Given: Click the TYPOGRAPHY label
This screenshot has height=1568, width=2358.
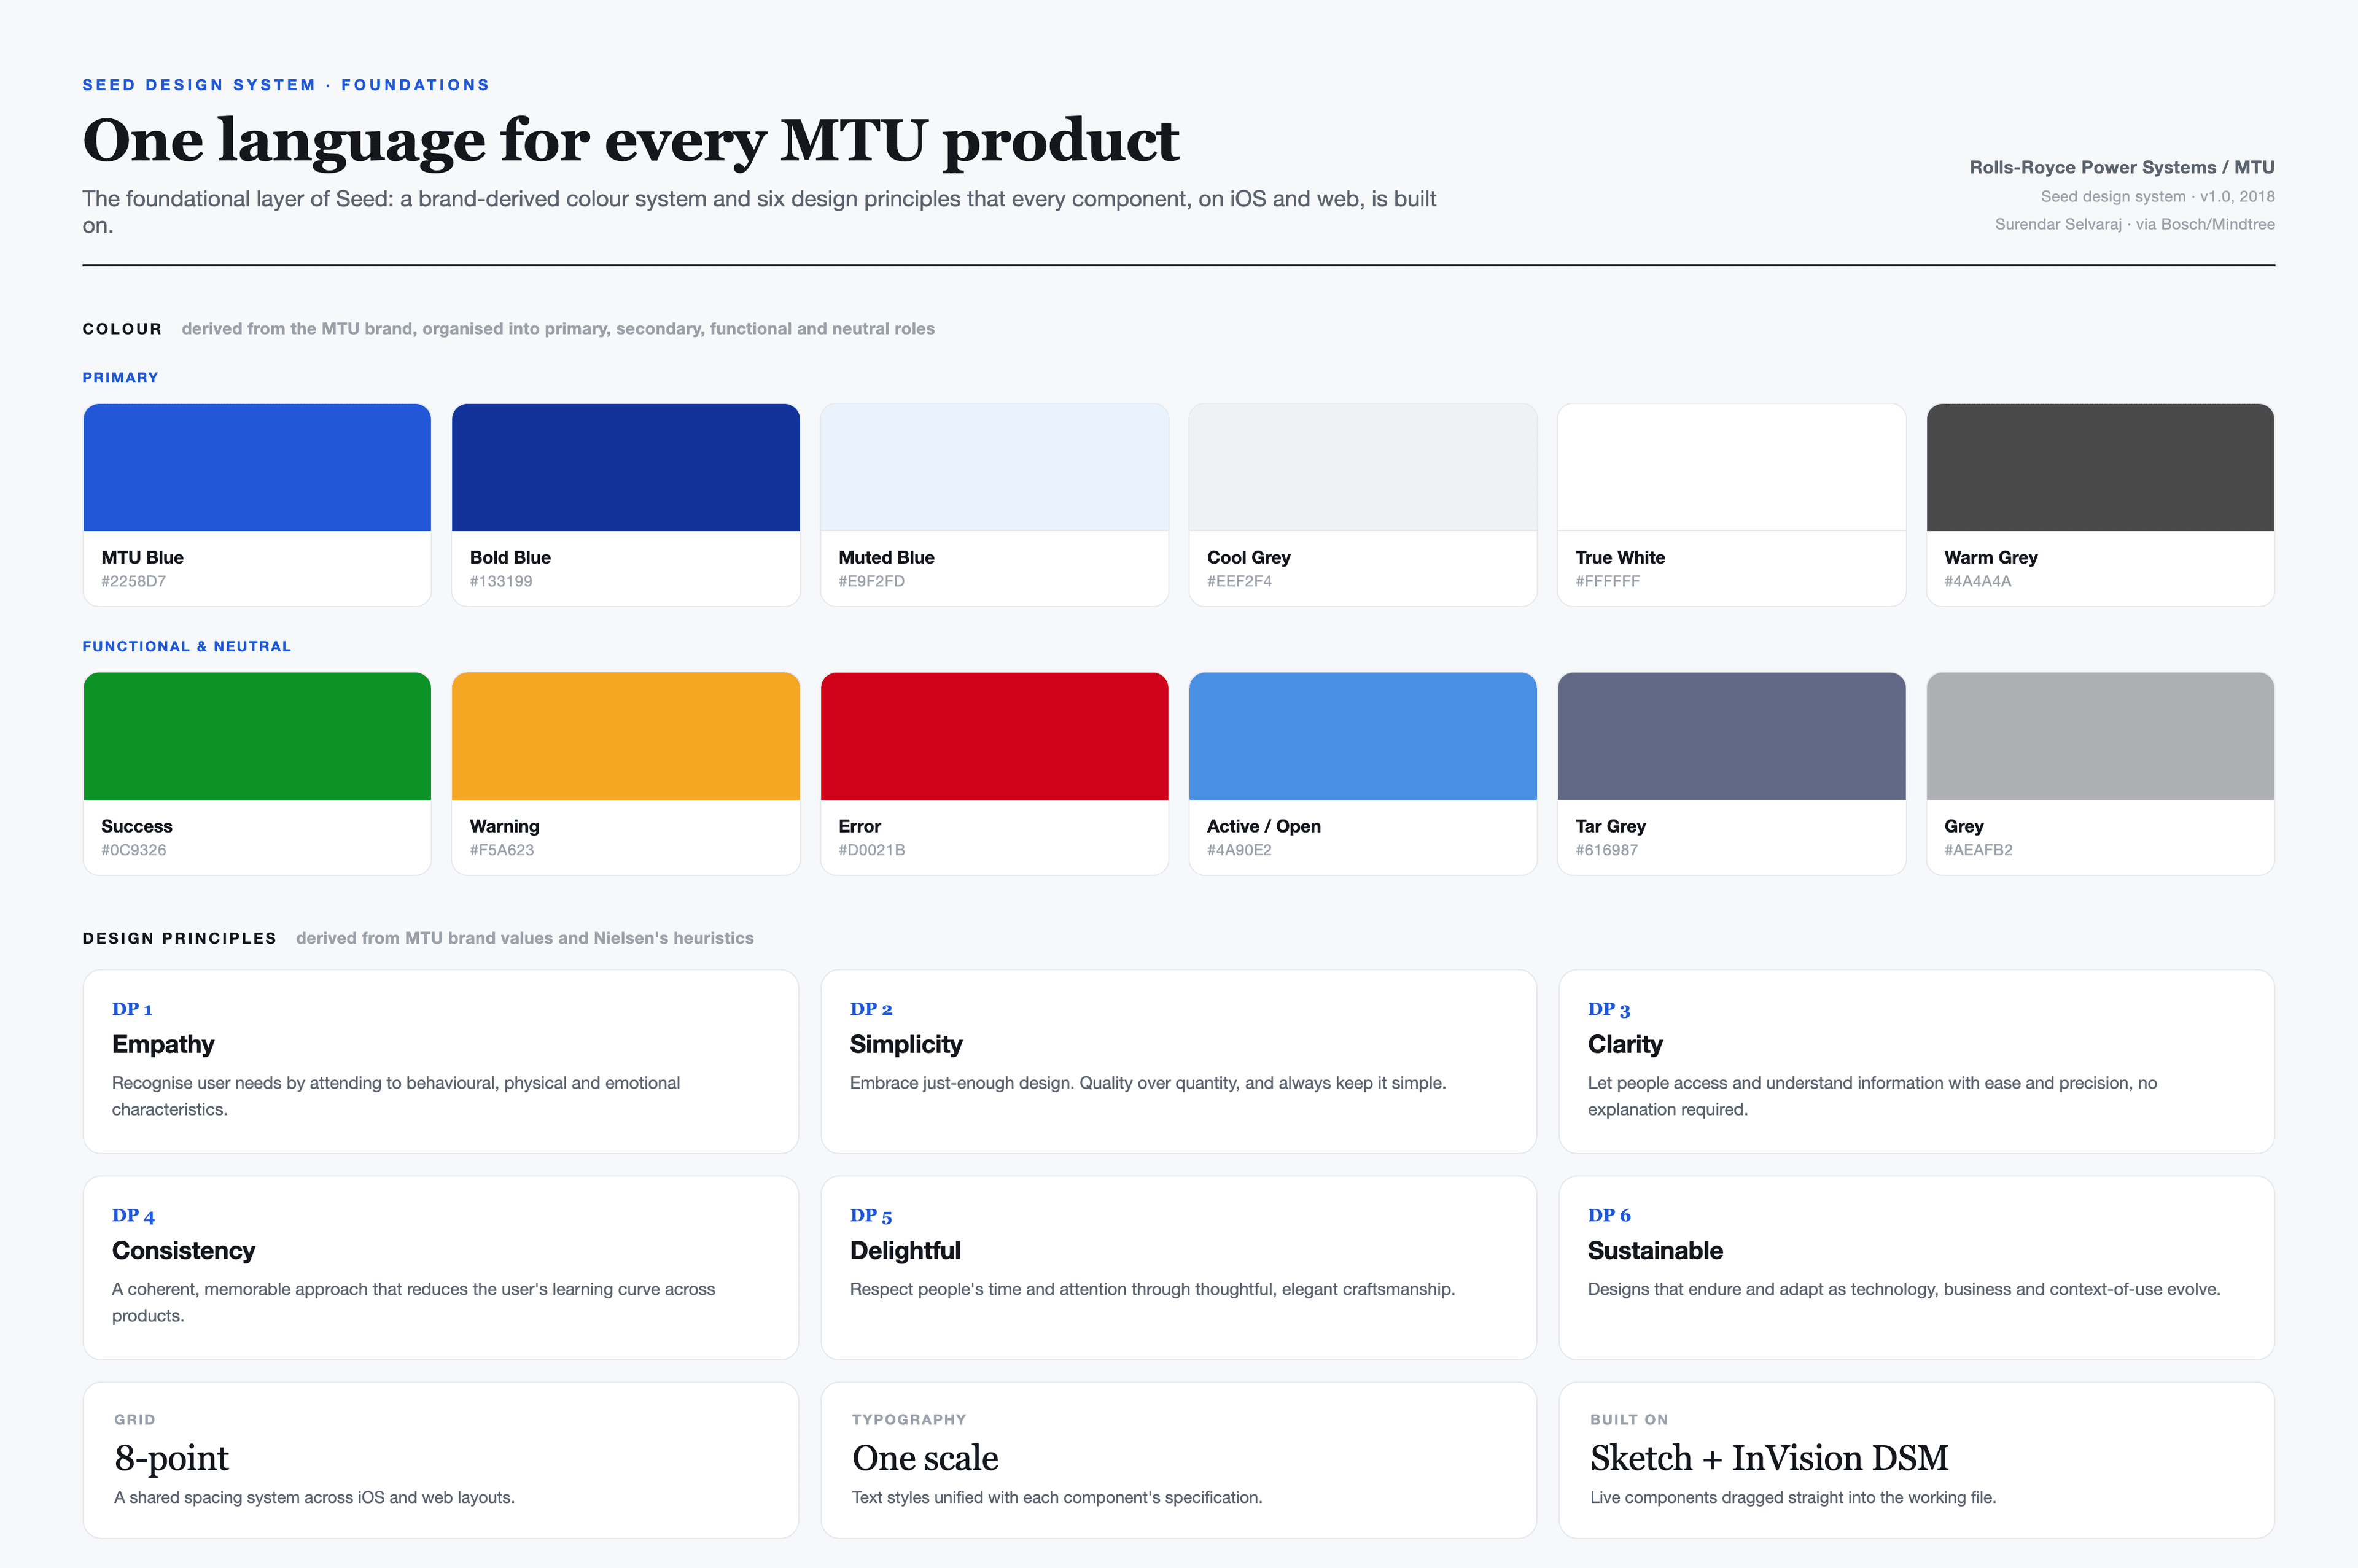Looking at the screenshot, I should pyautogui.click(x=909, y=1420).
